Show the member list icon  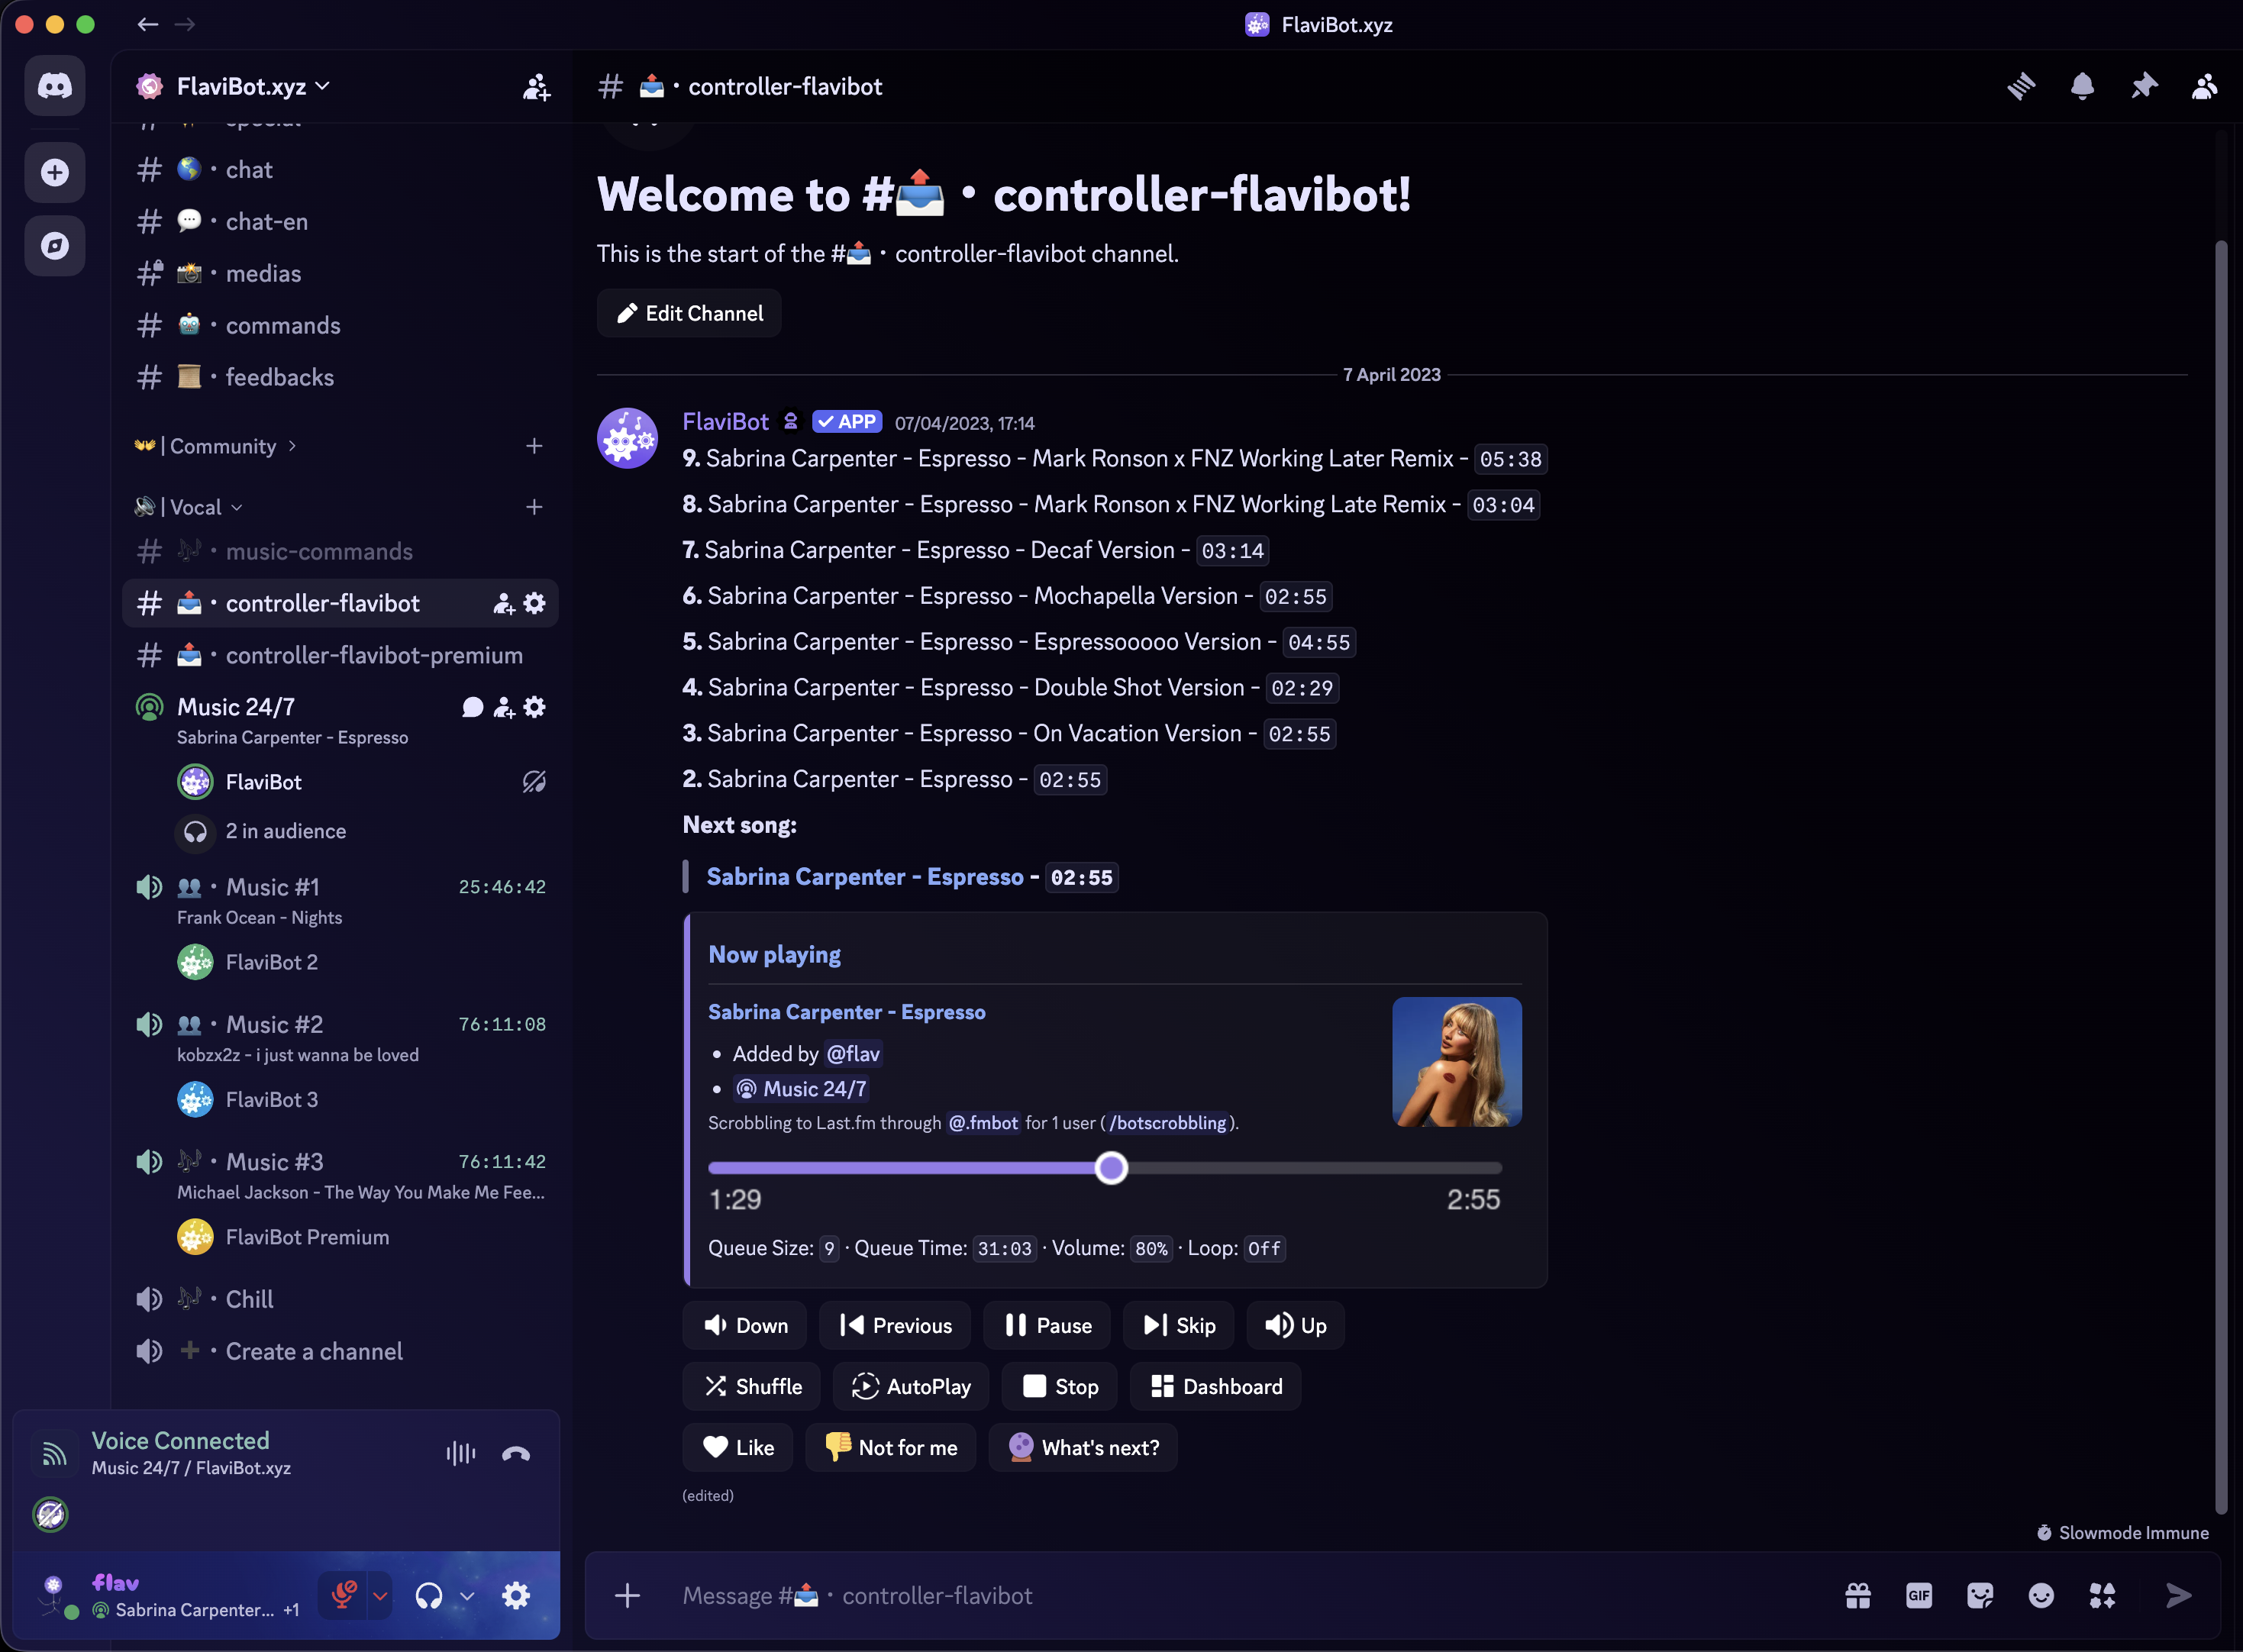click(x=2204, y=87)
